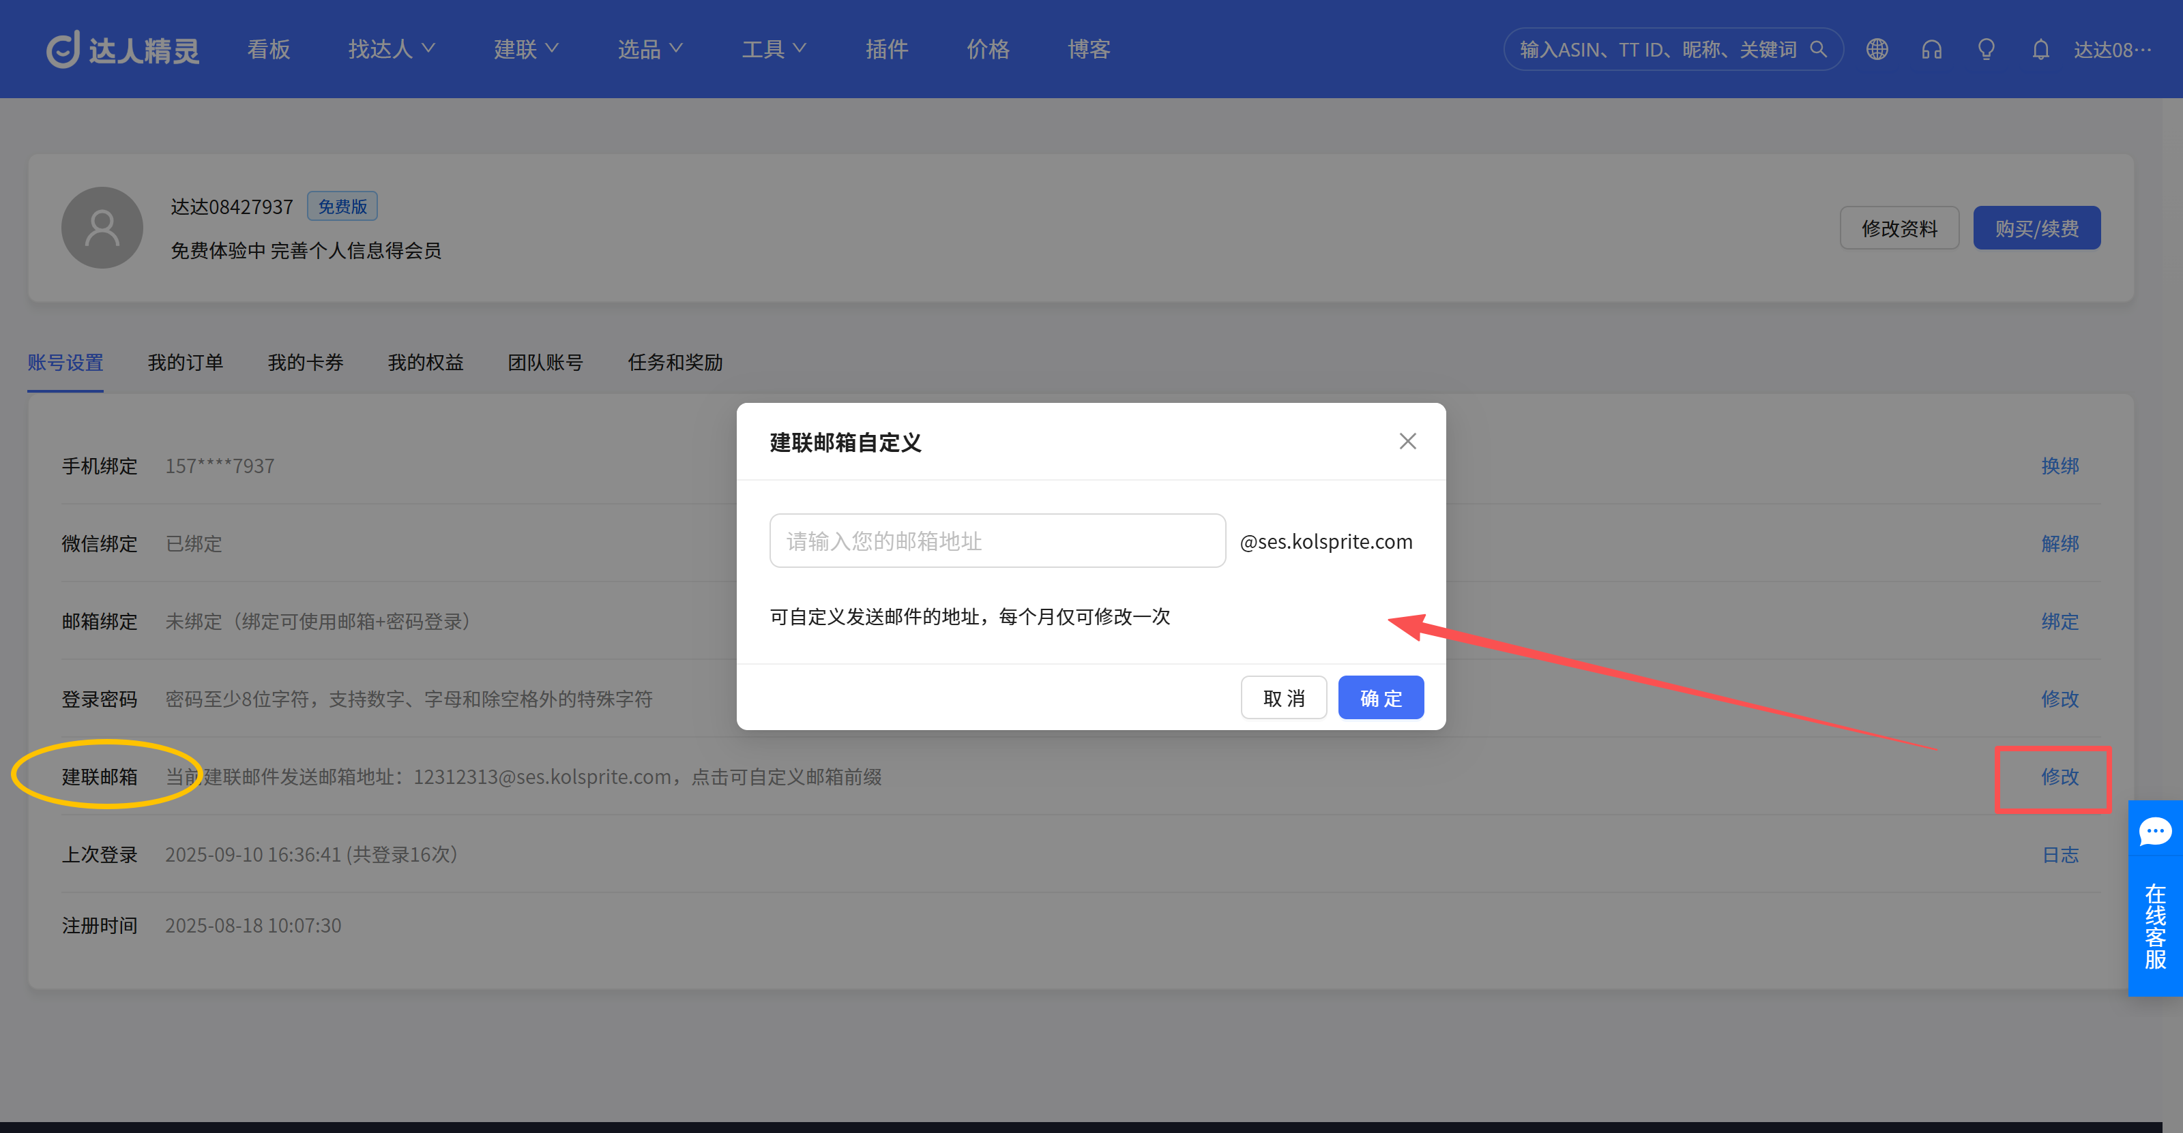Click 解绑 for 微信绑定
The height and width of the screenshot is (1133, 2183).
tap(2060, 543)
